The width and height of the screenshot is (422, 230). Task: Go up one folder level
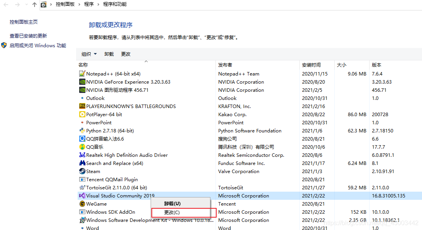point(35,5)
